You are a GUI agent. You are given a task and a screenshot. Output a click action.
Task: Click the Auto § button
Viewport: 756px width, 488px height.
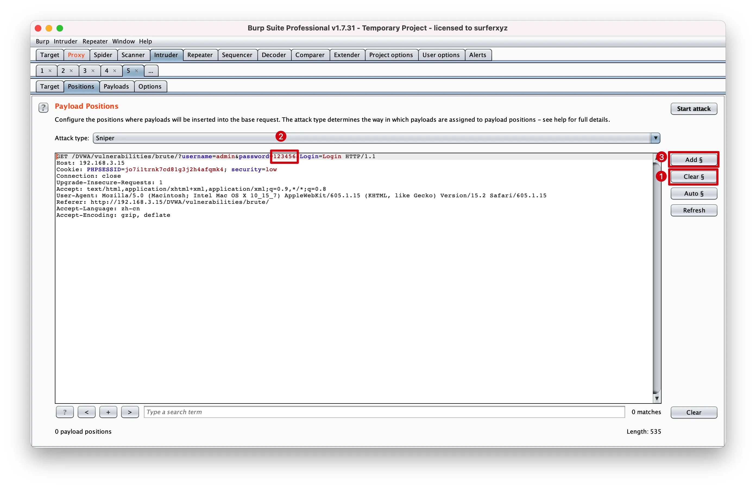click(694, 194)
